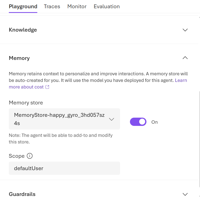The width and height of the screenshot is (200, 199).
Task: Click the Memory store dropdown arrow icon
Action: 112,119
